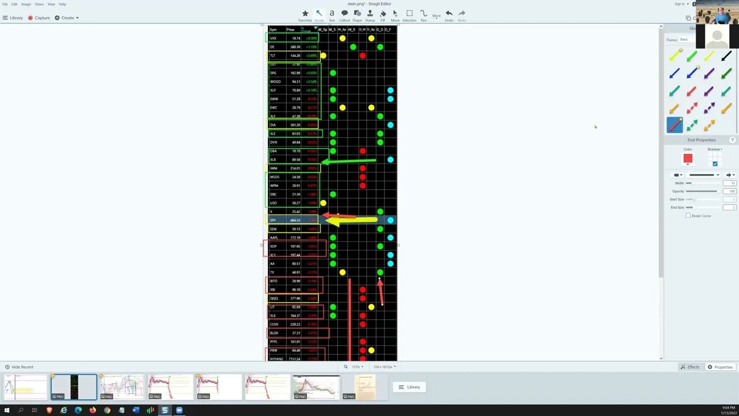The height and width of the screenshot is (416, 739).
Task: Open the Windows Start menu
Action: pos(6,410)
